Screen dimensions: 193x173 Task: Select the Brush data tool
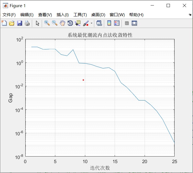tap(86, 23)
